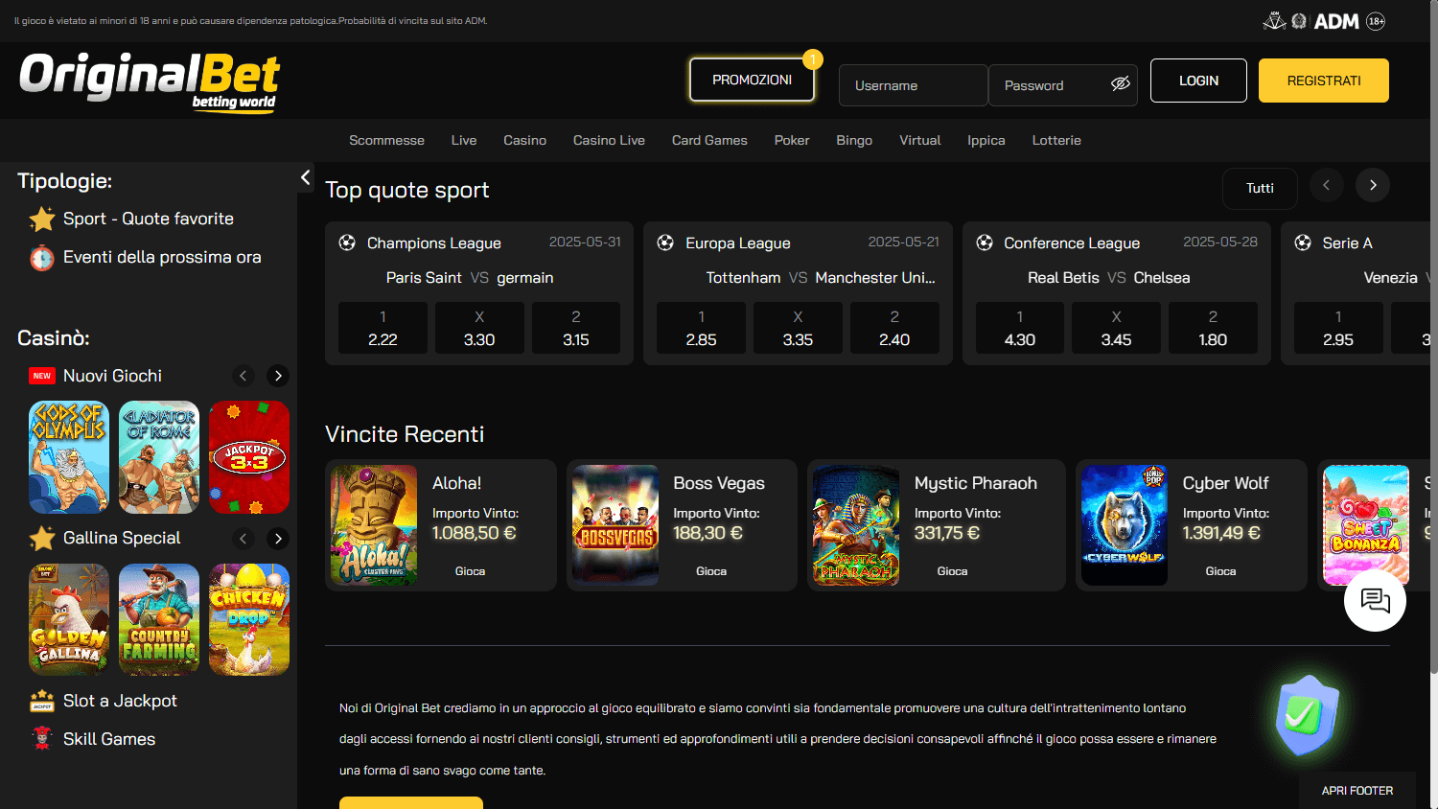Image resolution: width=1438 pixels, height=809 pixels.
Task: Click the blue shield checkmark badge
Action: (1307, 715)
